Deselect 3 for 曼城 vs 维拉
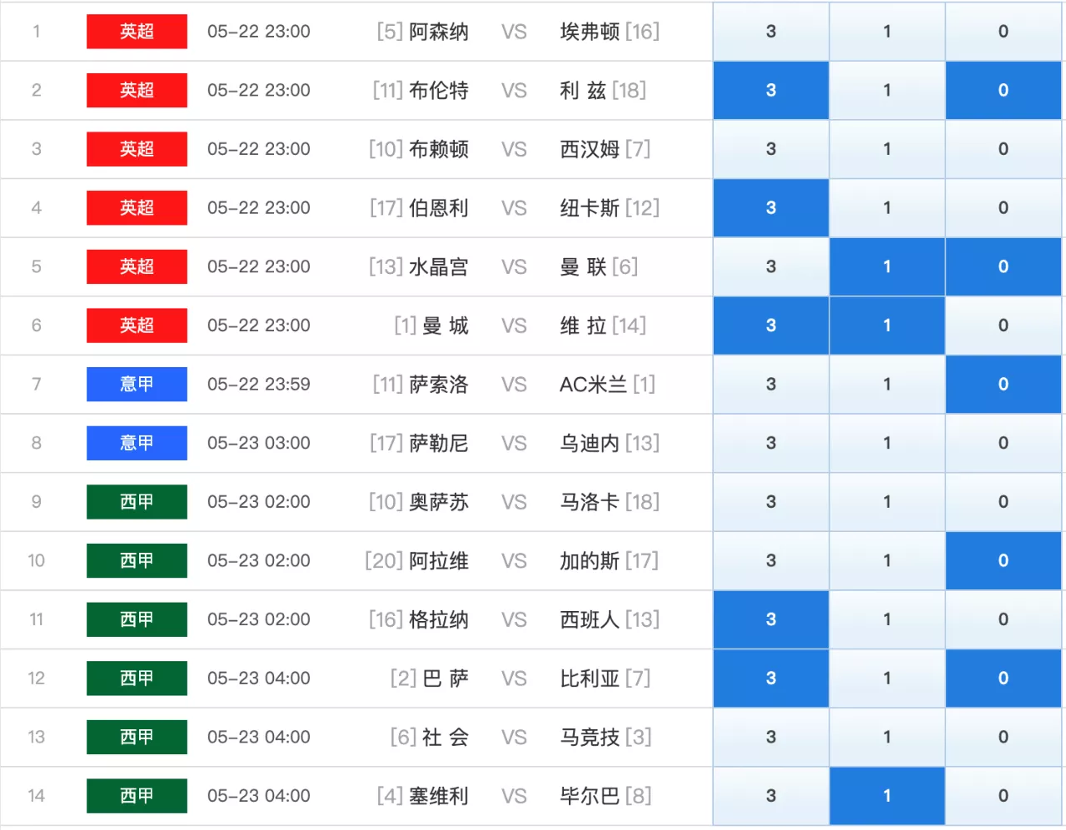Viewport: 1066px width, 830px height. coord(770,326)
